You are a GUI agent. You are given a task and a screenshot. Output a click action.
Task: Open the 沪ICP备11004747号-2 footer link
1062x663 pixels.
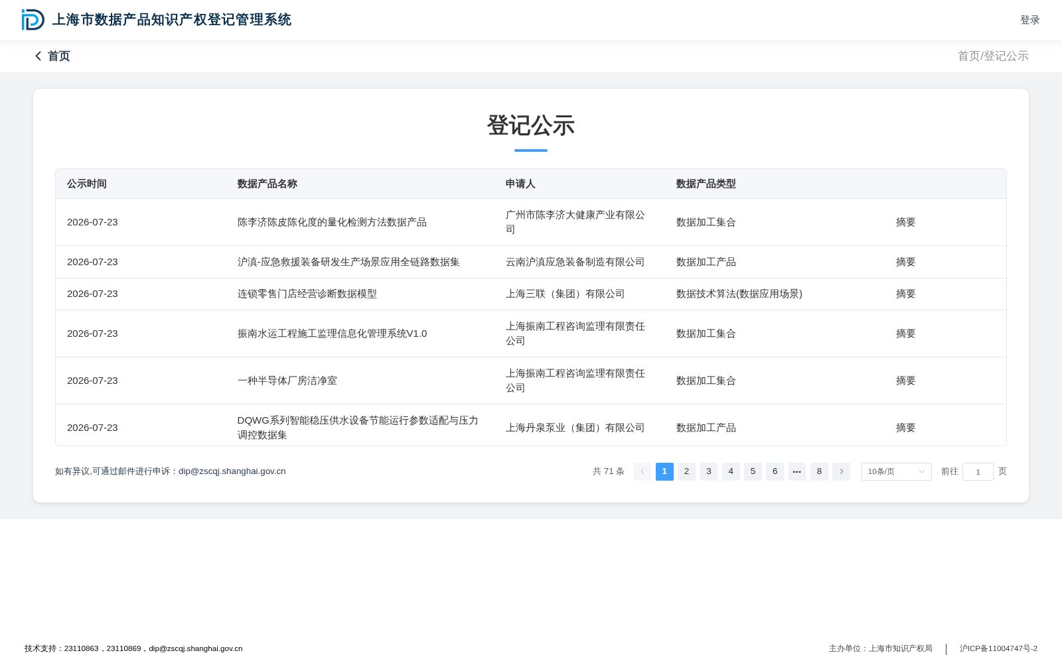tap(998, 648)
